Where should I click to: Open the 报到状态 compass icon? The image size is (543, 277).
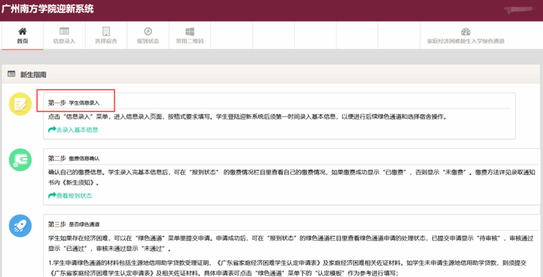tap(148, 31)
